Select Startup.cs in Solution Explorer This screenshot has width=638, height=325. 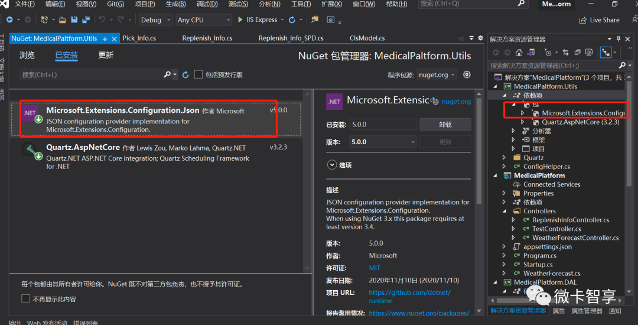538,264
